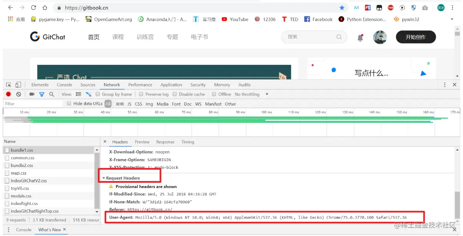Open network search magnifier icon
This screenshot has height=236, width=463.
[51, 94]
